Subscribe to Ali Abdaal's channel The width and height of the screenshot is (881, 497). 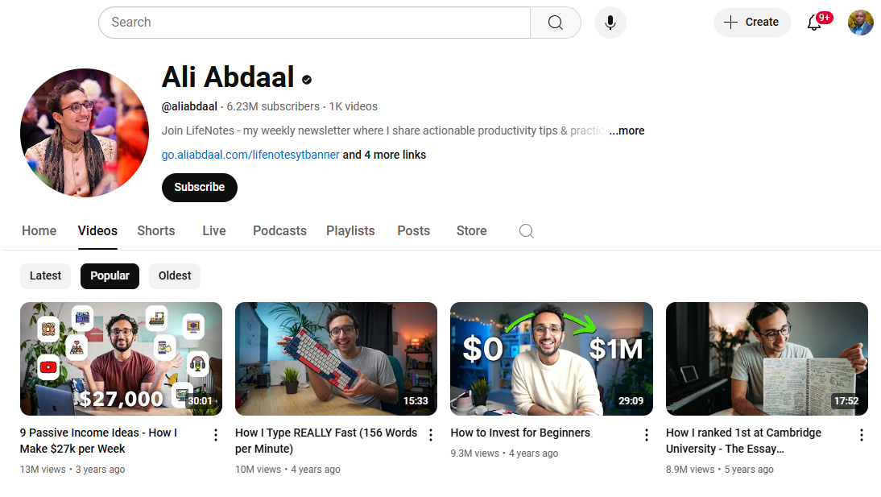[199, 187]
